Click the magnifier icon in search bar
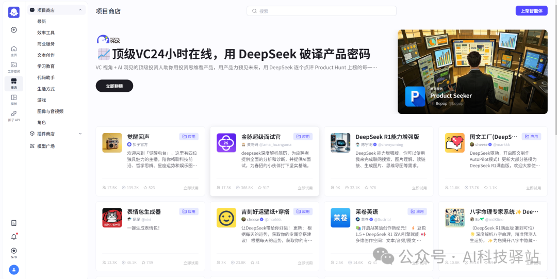Image resolution: width=557 pixels, height=279 pixels. coord(254,11)
